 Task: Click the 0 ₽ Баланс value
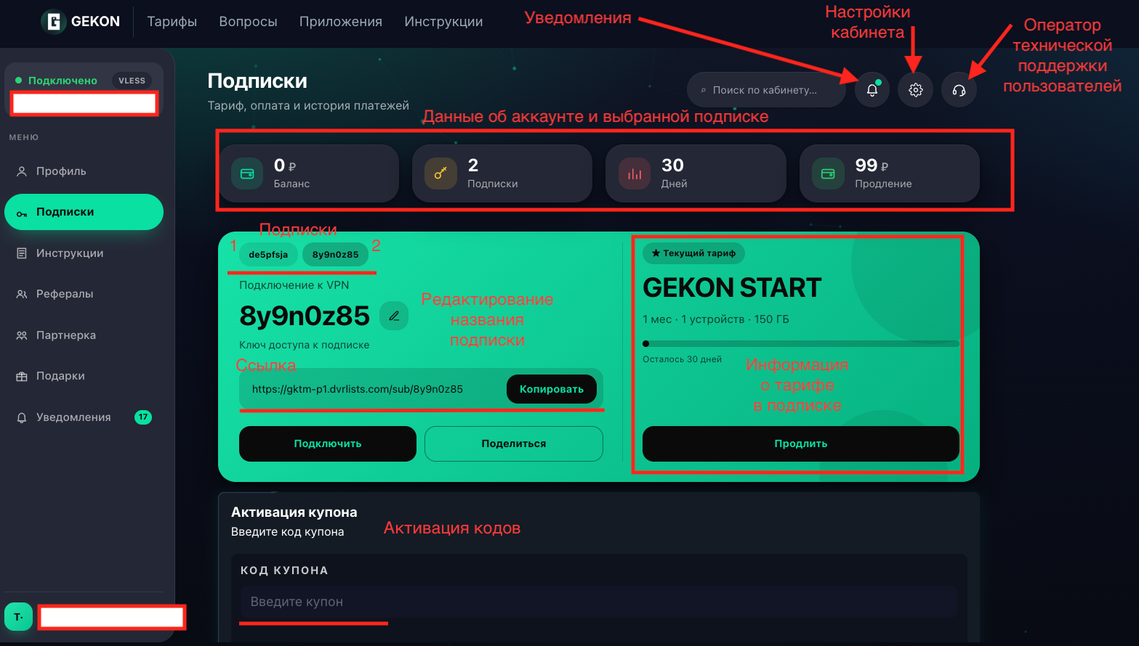[285, 165]
